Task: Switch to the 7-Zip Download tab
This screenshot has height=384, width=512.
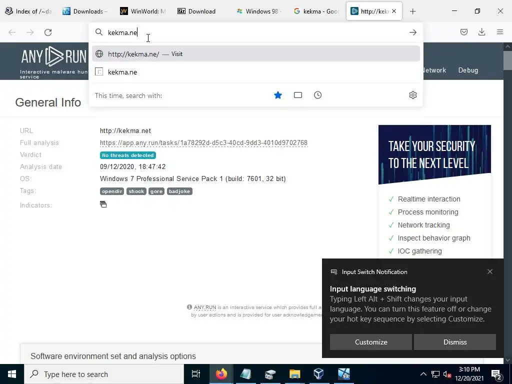Action: point(200,11)
